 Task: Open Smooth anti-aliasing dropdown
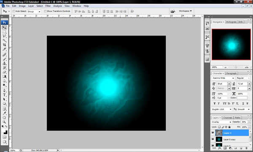(x=244, y=109)
